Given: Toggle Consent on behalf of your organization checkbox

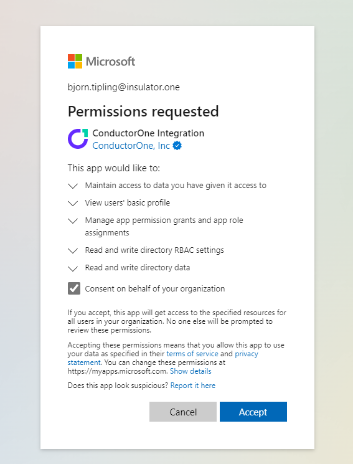Looking at the screenshot, I should point(74,288).
